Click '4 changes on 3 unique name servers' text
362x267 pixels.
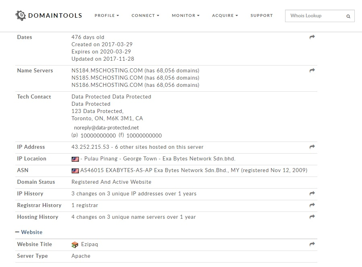point(119,217)
